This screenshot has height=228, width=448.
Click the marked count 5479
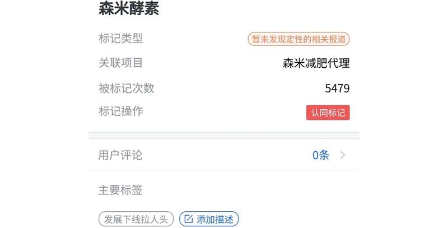[337, 89]
